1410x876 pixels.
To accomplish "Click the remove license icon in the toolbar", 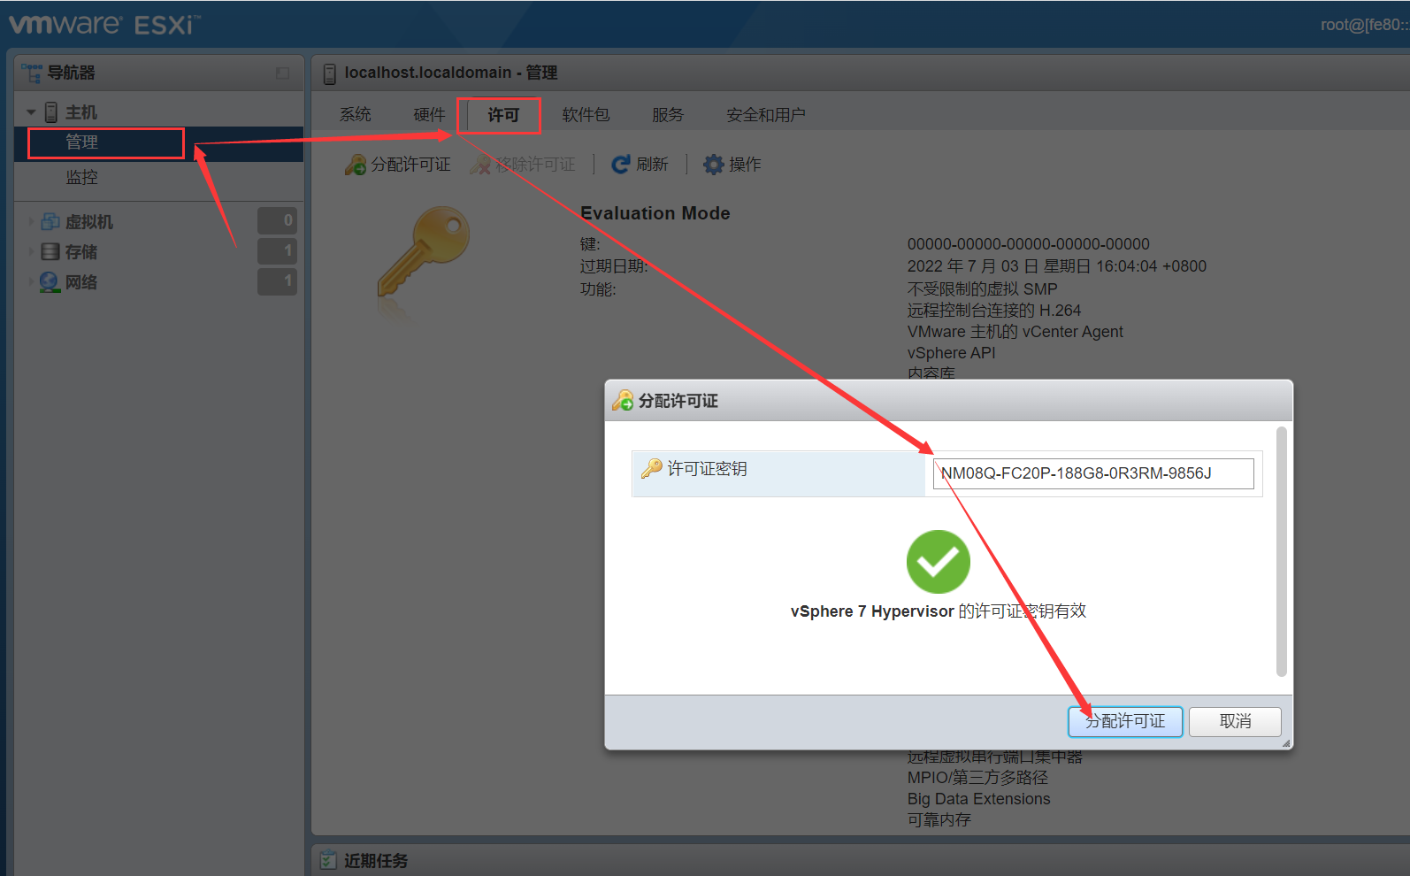I will tap(480, 165).
